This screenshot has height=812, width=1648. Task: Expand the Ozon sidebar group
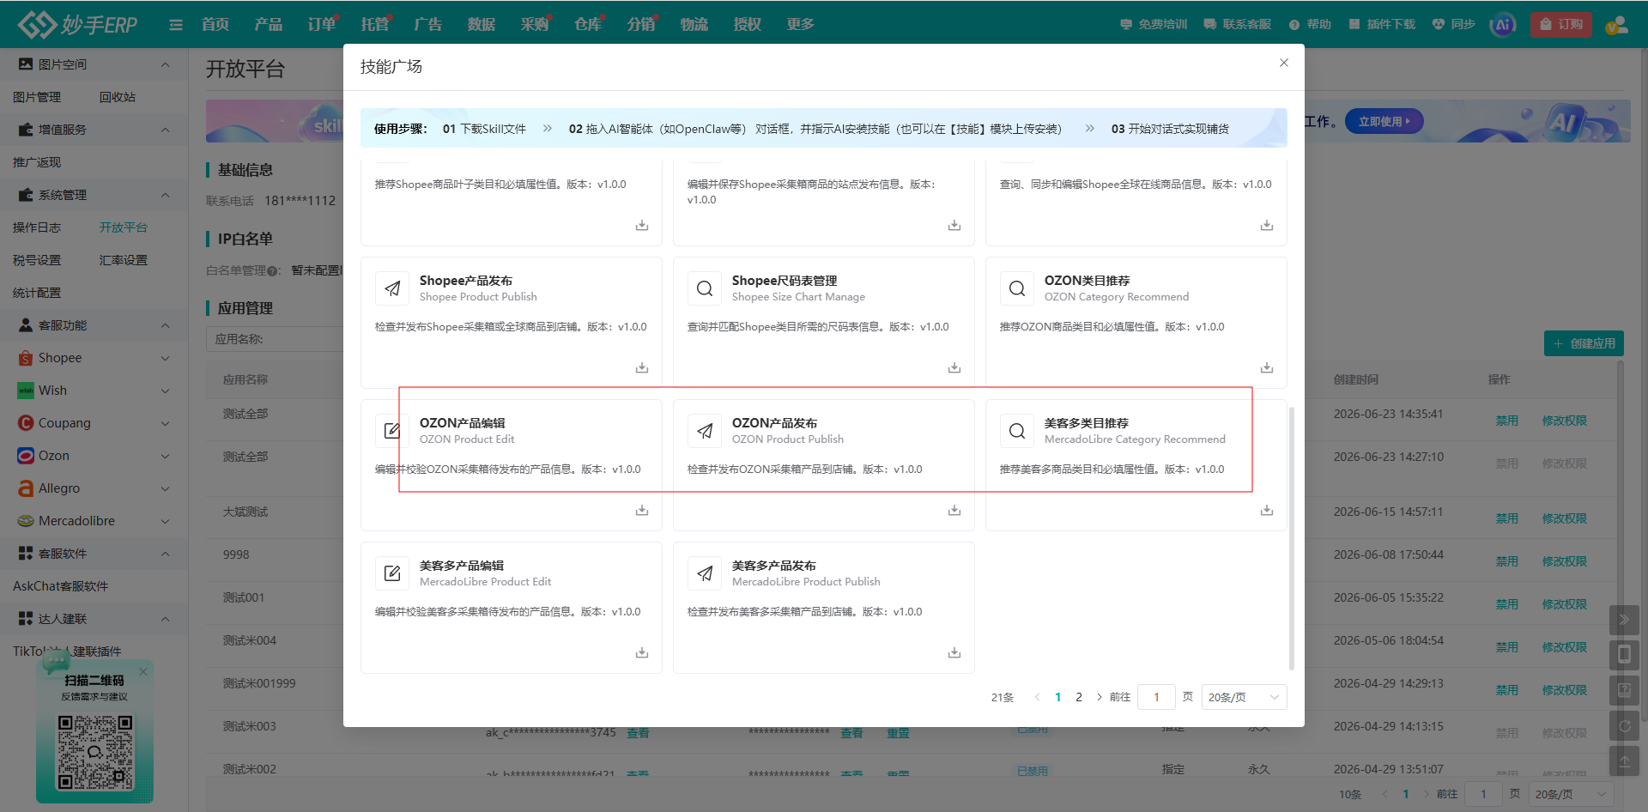[x=94, y=456]
